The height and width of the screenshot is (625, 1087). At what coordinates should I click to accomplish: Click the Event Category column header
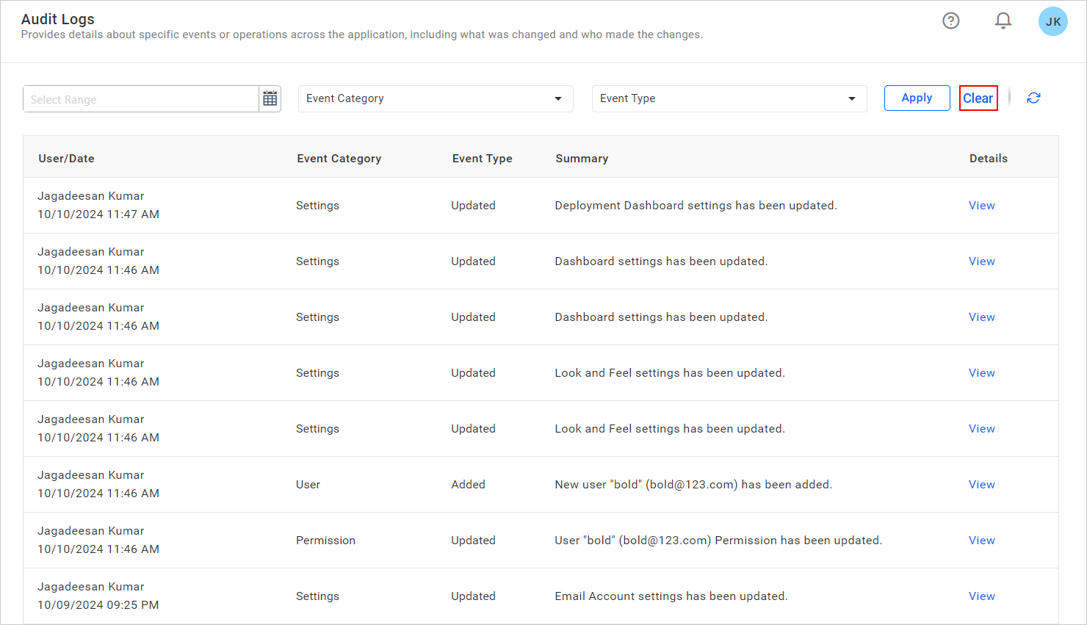339,159
